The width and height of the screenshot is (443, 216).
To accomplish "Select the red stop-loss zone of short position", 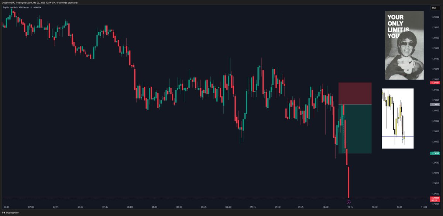I will click(355, 93).
